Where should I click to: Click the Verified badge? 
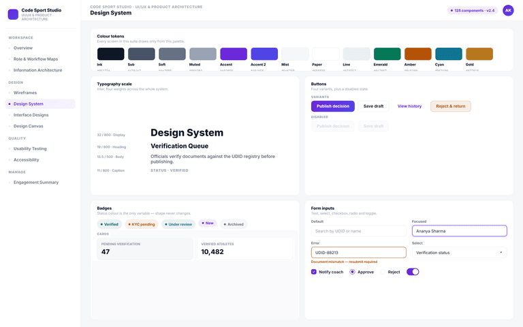[x=110, y=224]
